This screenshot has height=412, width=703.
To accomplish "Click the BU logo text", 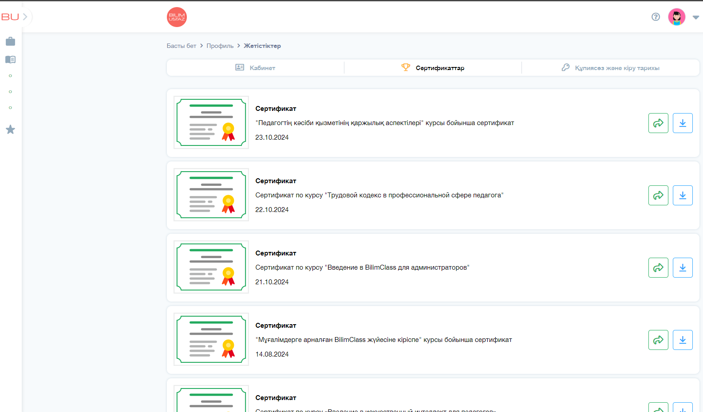I will point(10,17).
